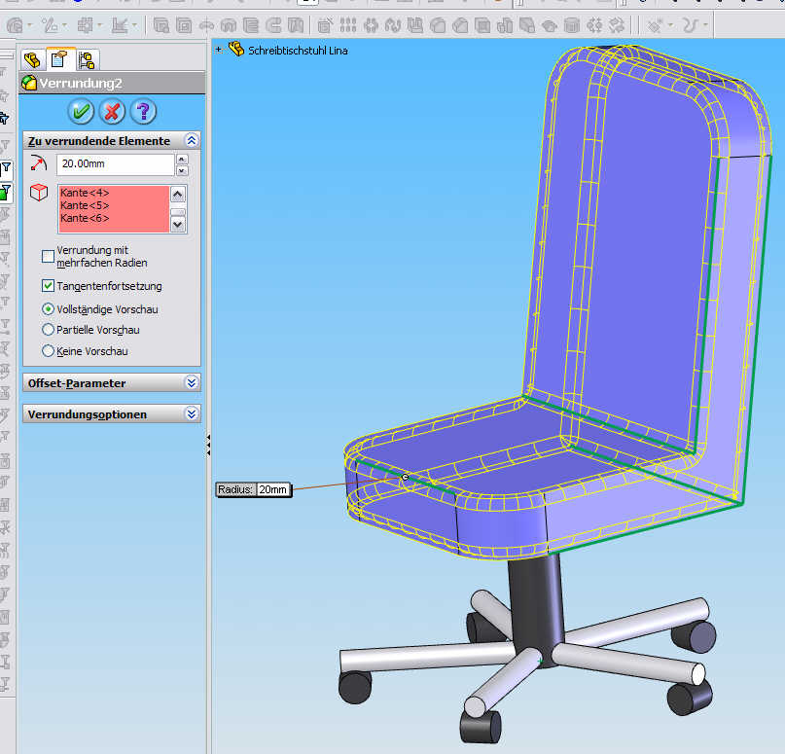
Task: Confirm the fillet with the green checkmark
Action: 81,111
